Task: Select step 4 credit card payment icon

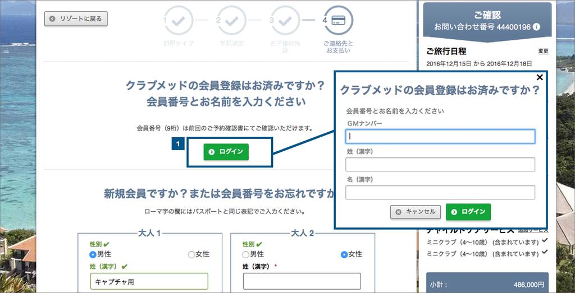Action: (x=339, y=20)
